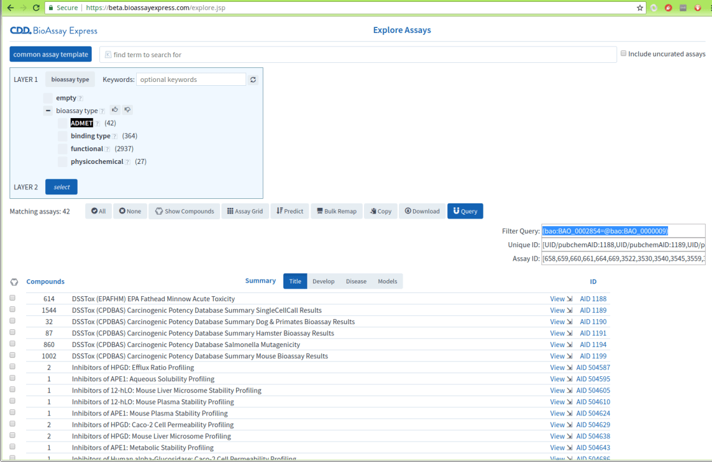Open the Assay Grid view
The height and width of the screenshot is (462, 712).
[245, 211]
